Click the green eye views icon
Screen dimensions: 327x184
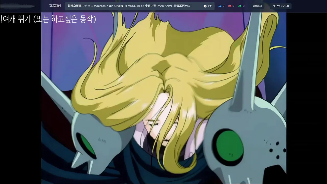tap(240, 6)
